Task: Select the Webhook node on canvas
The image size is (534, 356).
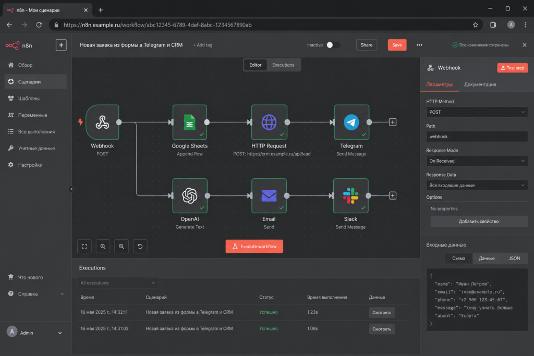Action: (x=102, y=122)
